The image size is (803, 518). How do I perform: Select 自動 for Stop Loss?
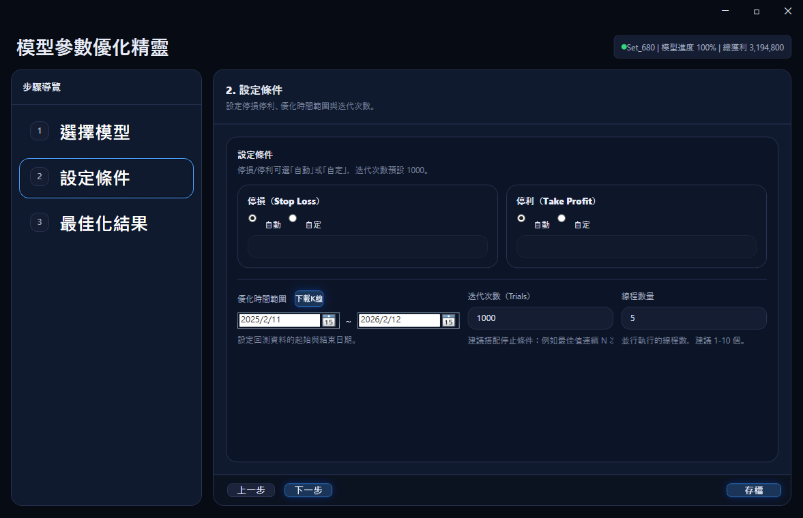pyautogui.click(x=253, y=219)
